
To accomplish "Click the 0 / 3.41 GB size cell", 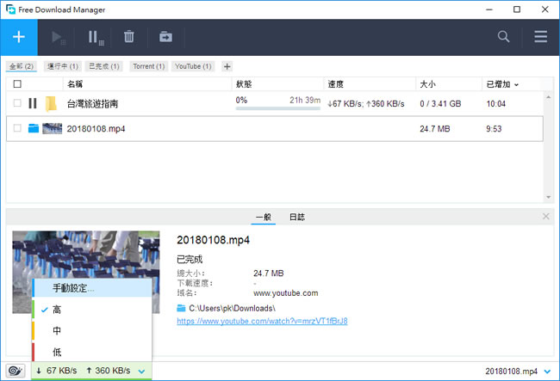I will [x=440, y=104].
